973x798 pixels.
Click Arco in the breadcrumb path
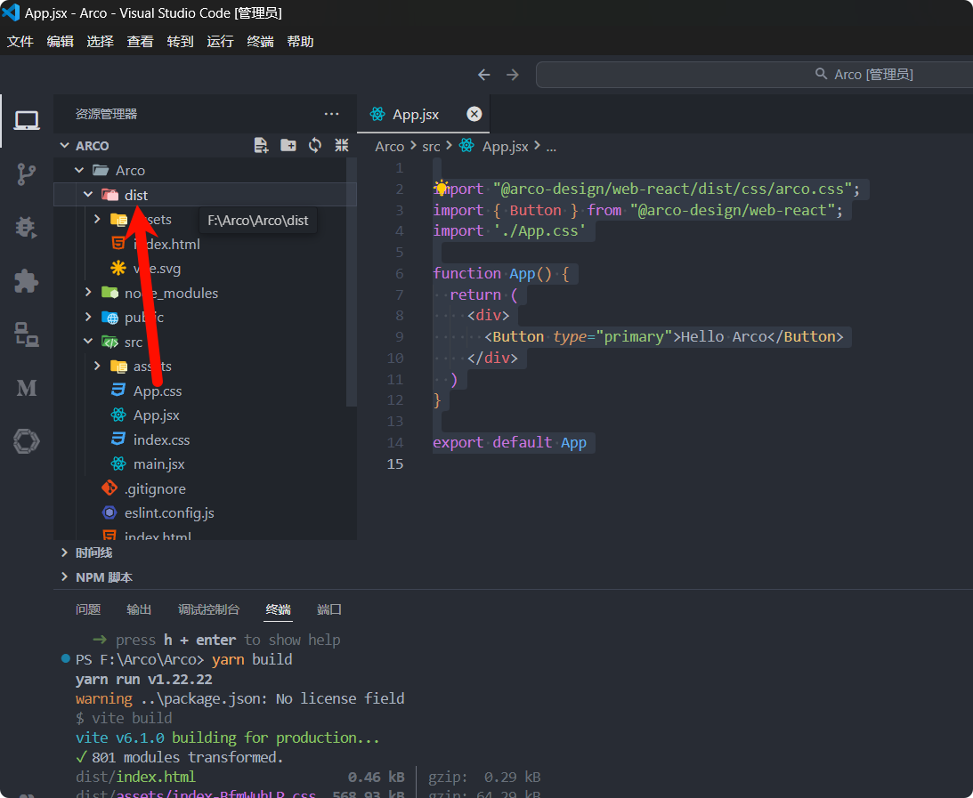pos(390,147)
